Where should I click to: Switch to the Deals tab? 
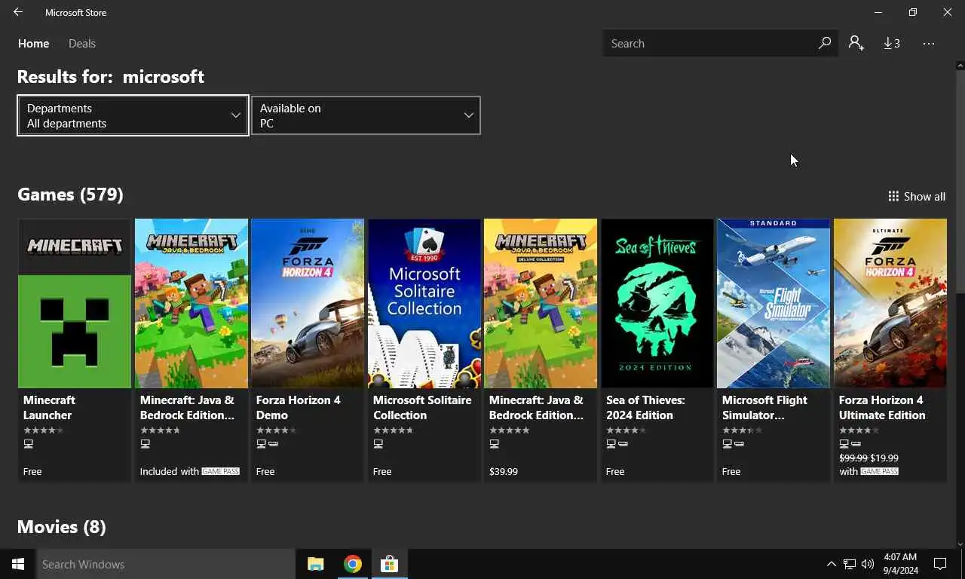point(82,44)
